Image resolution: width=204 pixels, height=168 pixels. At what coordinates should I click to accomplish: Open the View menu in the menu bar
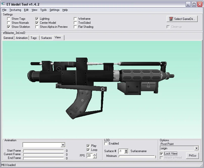34,10
